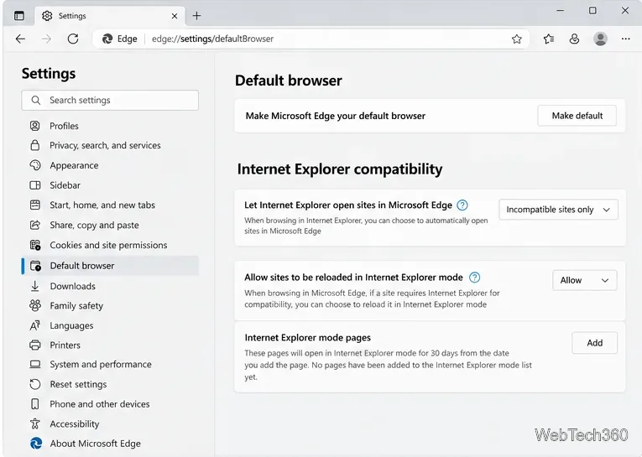
Task: Open Family safety settings label
Action: click(76, 305)
